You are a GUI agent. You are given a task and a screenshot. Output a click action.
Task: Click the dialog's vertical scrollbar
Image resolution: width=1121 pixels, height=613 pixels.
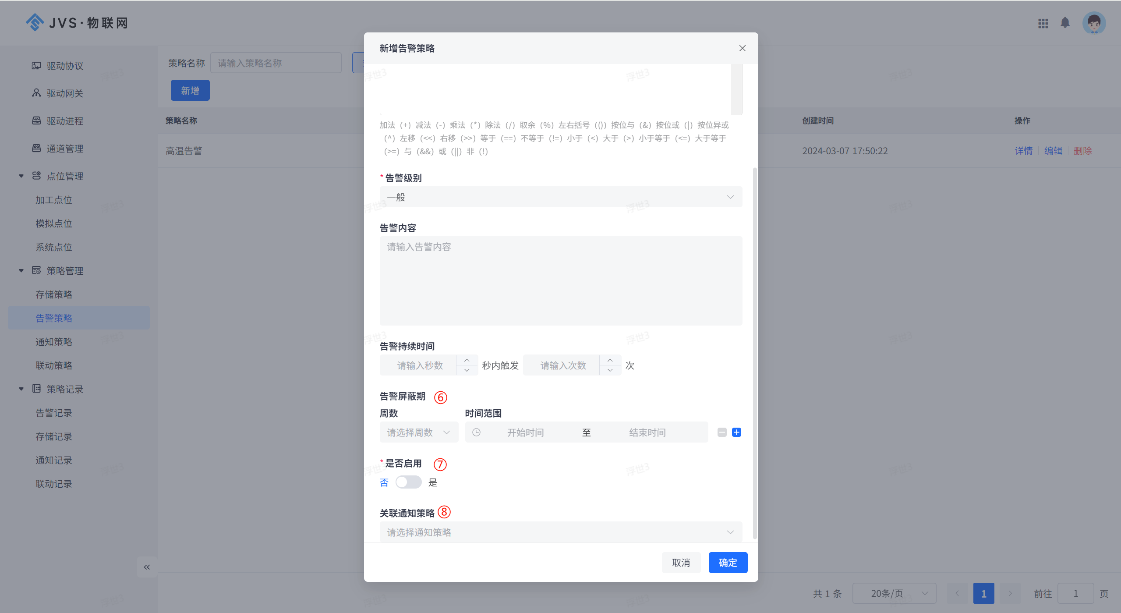[754, 351]
